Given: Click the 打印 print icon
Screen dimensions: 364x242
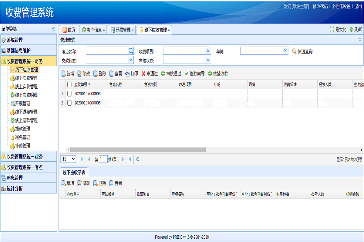Looking at the screenshot, I should click(x=127, y=74).
